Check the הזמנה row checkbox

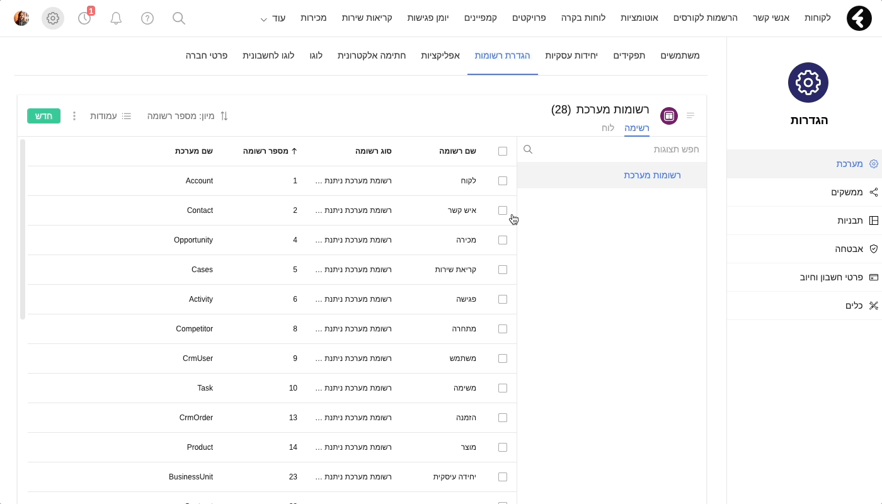(x=503, y=418)
